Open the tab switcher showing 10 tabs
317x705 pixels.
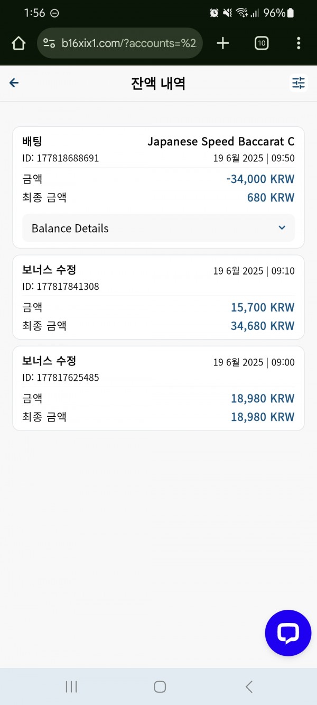[262, 43]
